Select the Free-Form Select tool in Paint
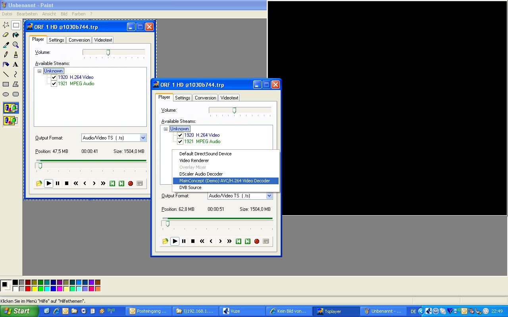508x317 pixels. pos(6,25)
